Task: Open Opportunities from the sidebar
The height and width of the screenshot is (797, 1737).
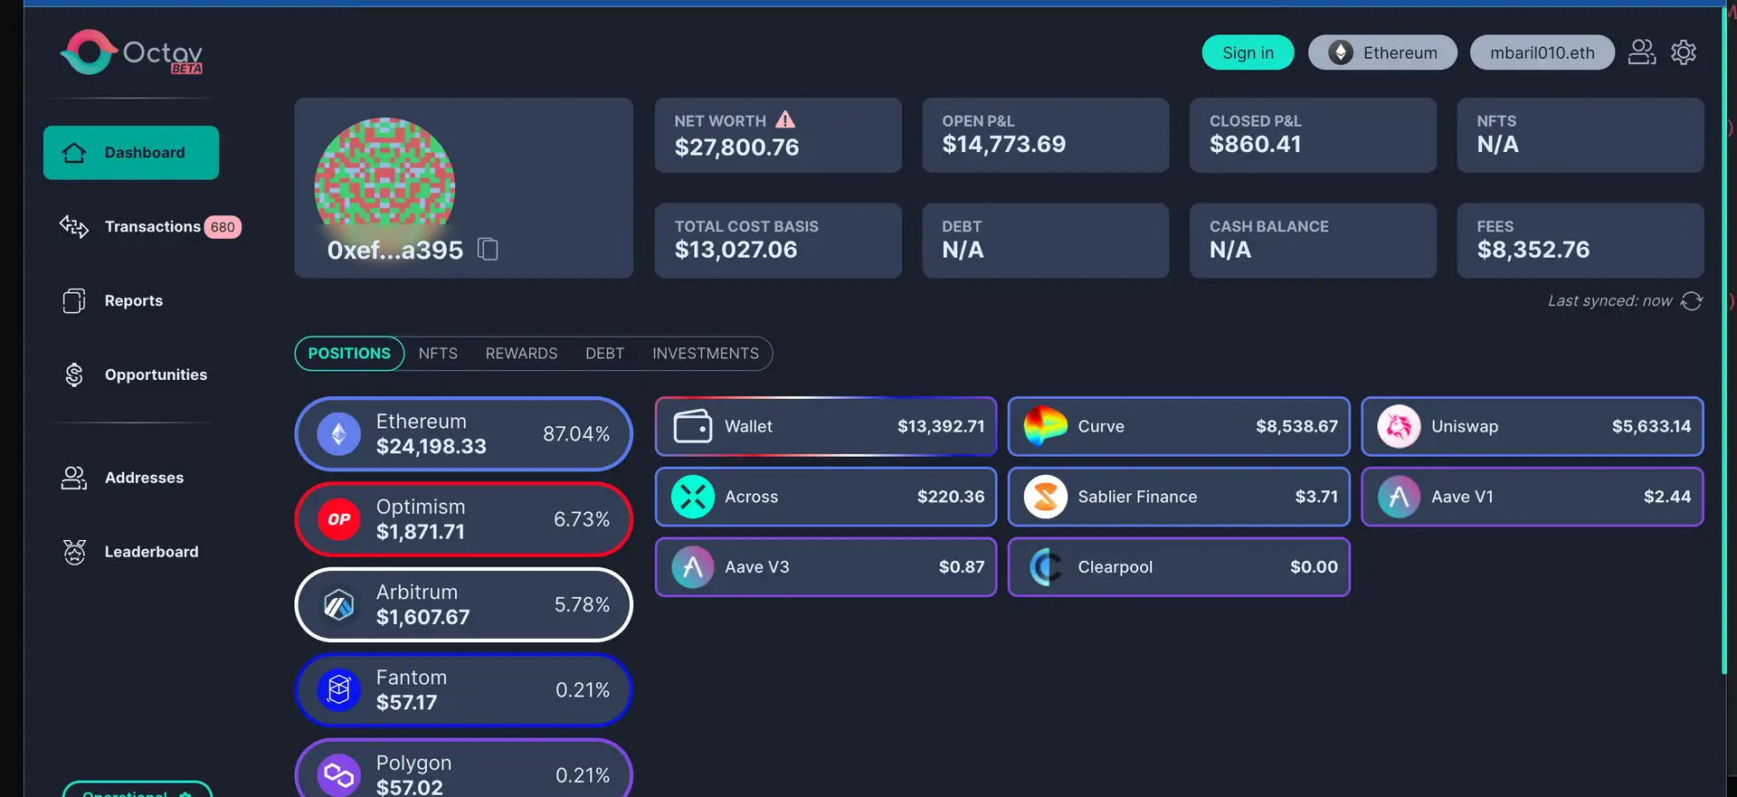Action: 156,375
